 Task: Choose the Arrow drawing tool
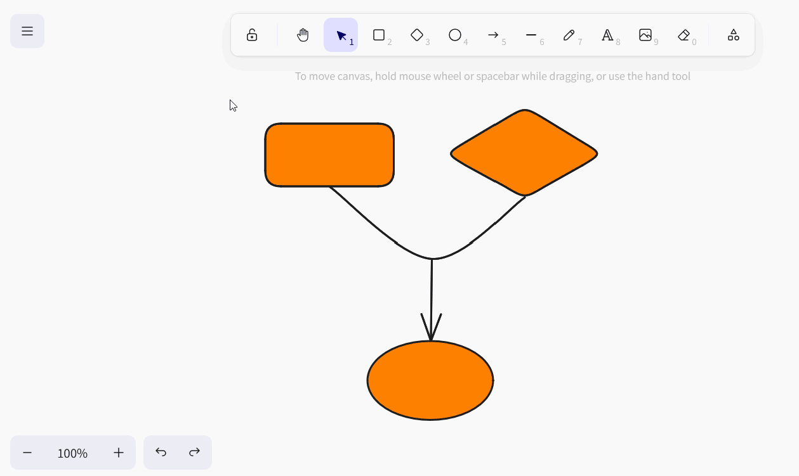(x=493, y=35)
